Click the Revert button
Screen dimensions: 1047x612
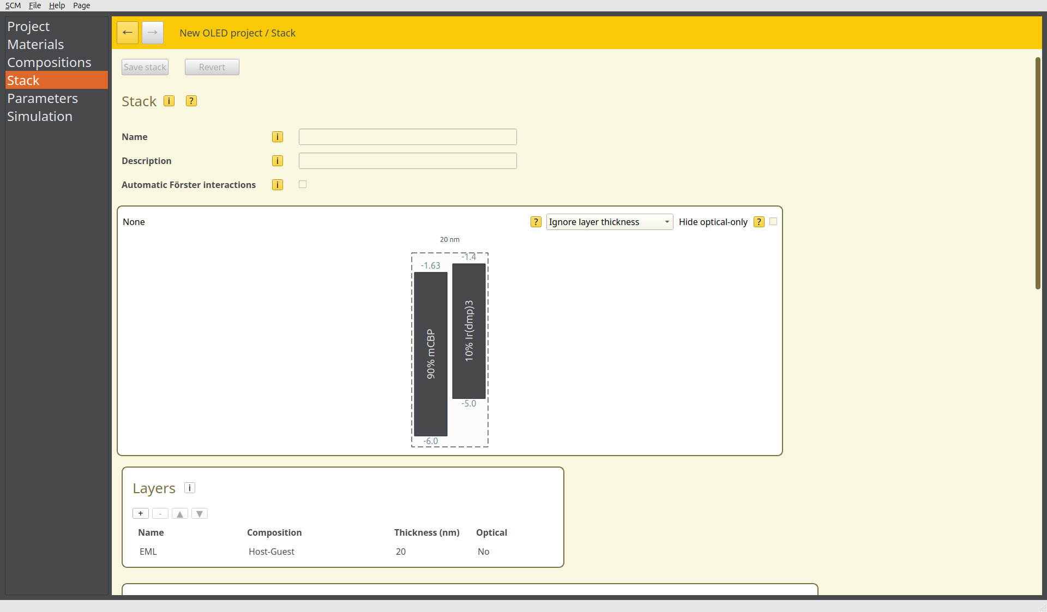[212, 67]
